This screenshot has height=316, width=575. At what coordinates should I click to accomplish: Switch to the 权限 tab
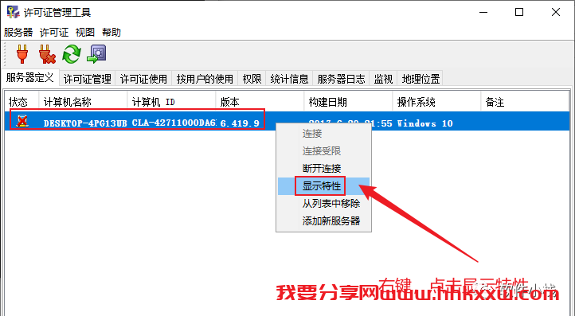[x=252, y=79]
